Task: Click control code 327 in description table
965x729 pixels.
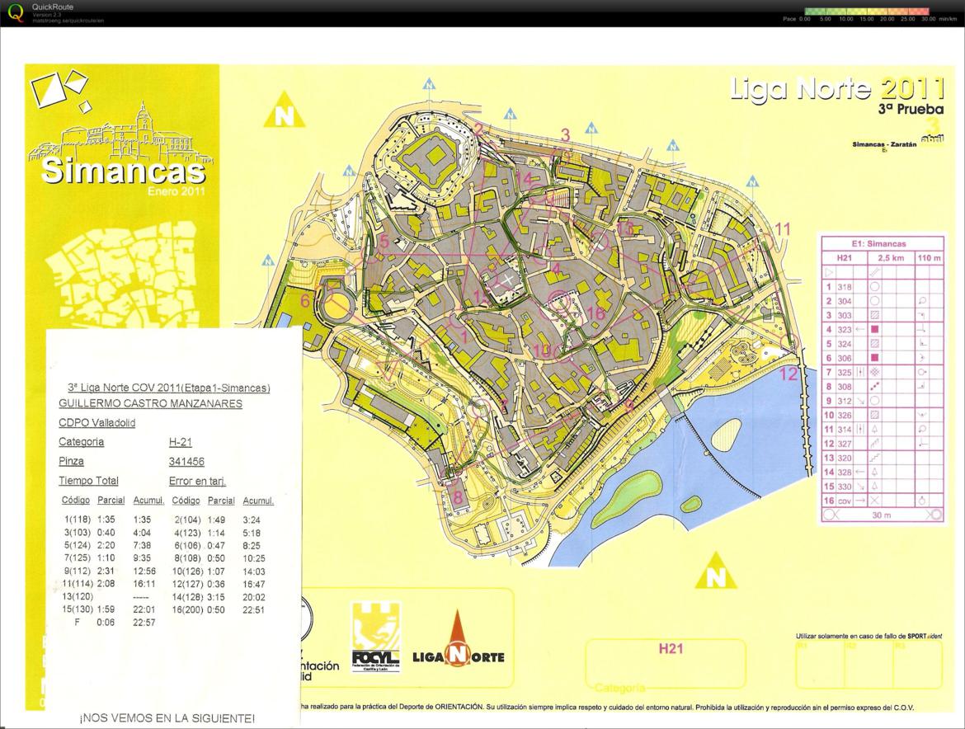Action: [845, 444]
